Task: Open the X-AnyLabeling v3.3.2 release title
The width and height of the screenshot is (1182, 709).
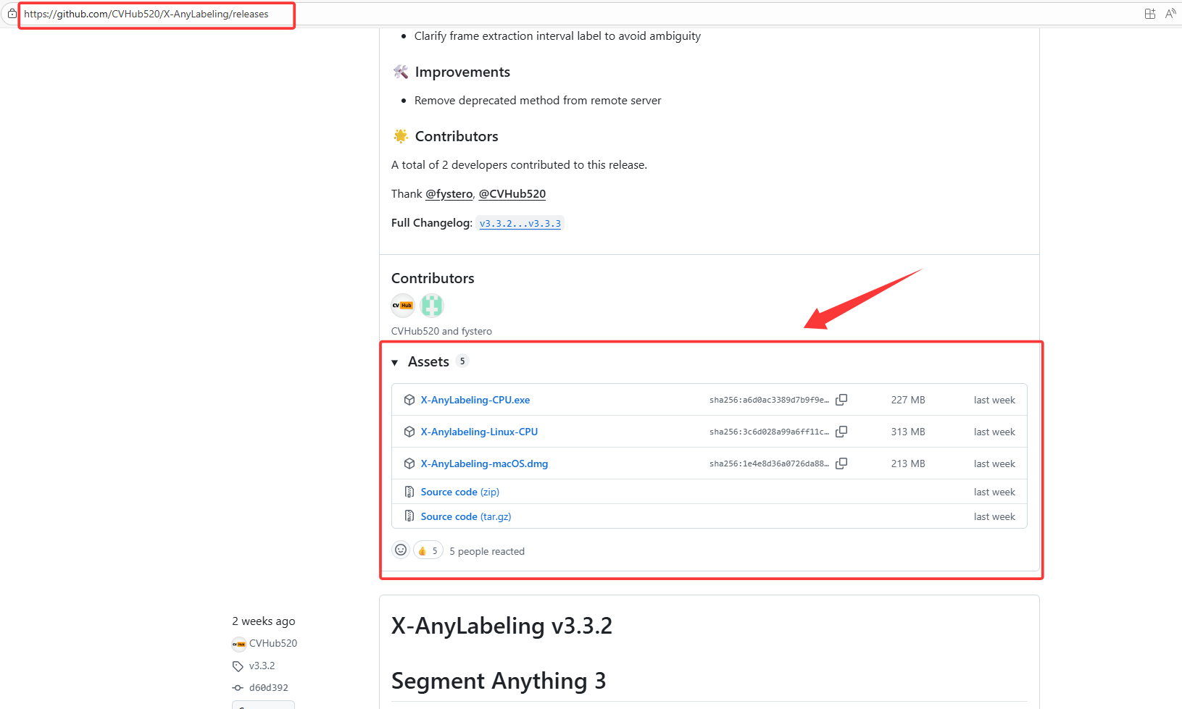Action: pyautogui.click(x=501, y=626)
